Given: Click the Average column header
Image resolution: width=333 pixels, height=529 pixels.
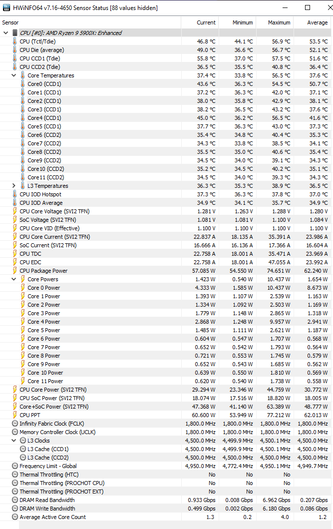Looking at the screenshot, I should pyautogui.click(x=313, y=22).
